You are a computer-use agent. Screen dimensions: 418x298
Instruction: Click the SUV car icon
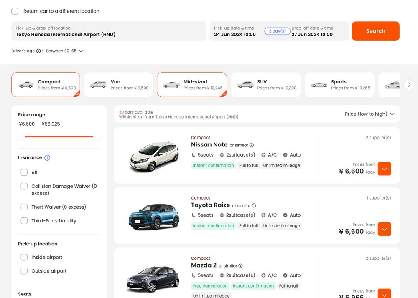click(246, 84)
